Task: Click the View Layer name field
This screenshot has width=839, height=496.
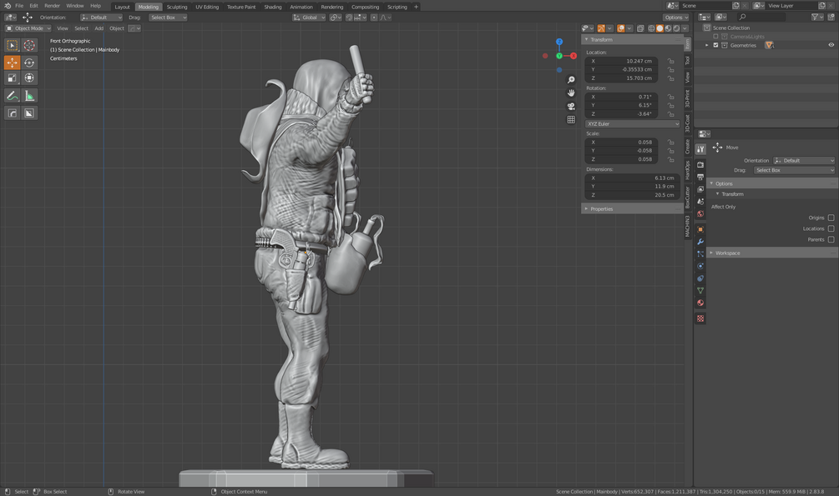Action: pos(791,6)
